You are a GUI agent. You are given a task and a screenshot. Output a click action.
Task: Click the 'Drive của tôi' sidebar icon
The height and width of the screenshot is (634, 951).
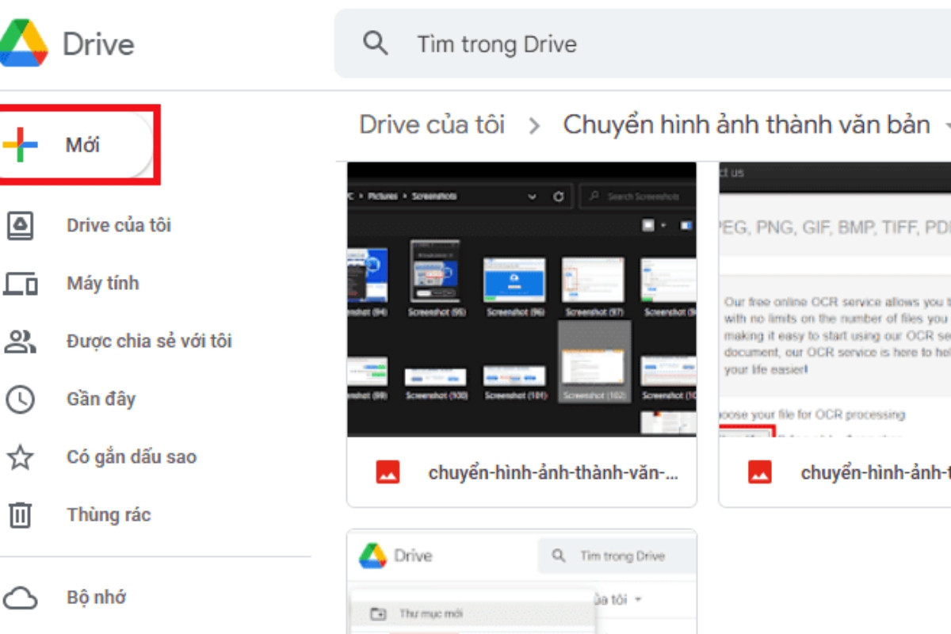(x=20, y=226)
